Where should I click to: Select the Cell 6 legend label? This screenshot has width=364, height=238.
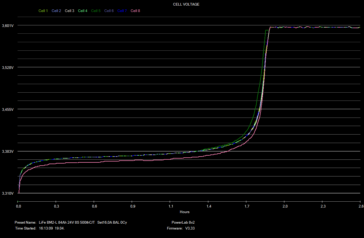pyautogui.click(x=109, y=11)
